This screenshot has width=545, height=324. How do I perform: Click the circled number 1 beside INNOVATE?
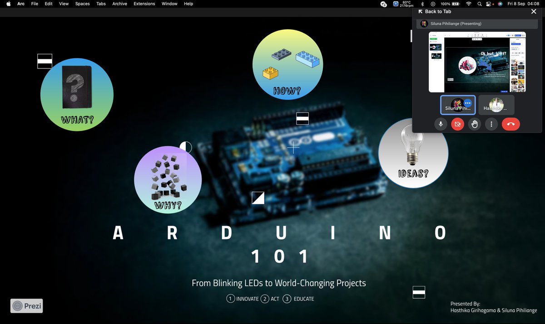click(x=231, y=299)
